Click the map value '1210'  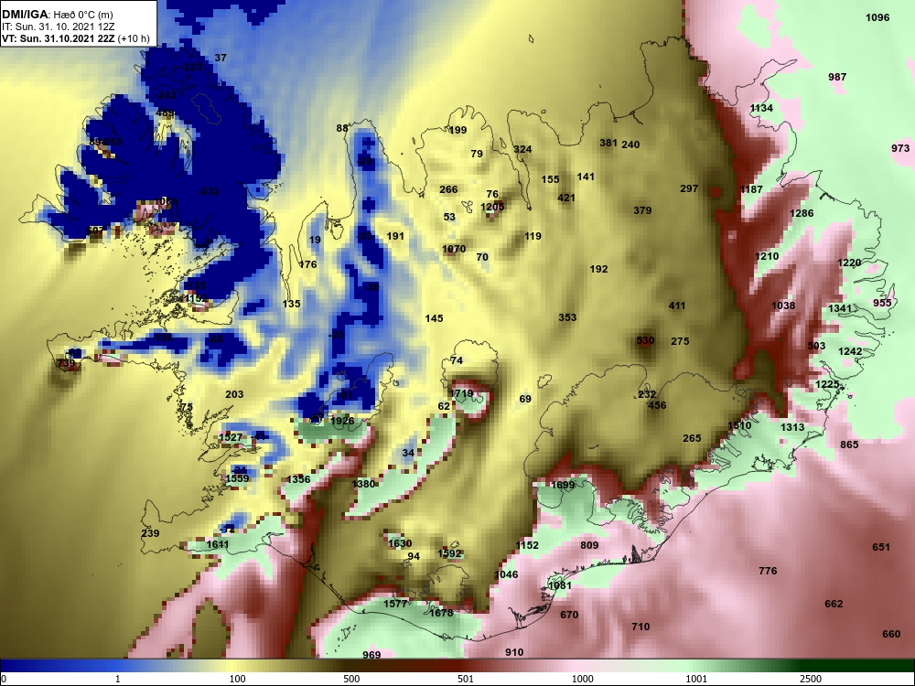(x=767, y=256)
